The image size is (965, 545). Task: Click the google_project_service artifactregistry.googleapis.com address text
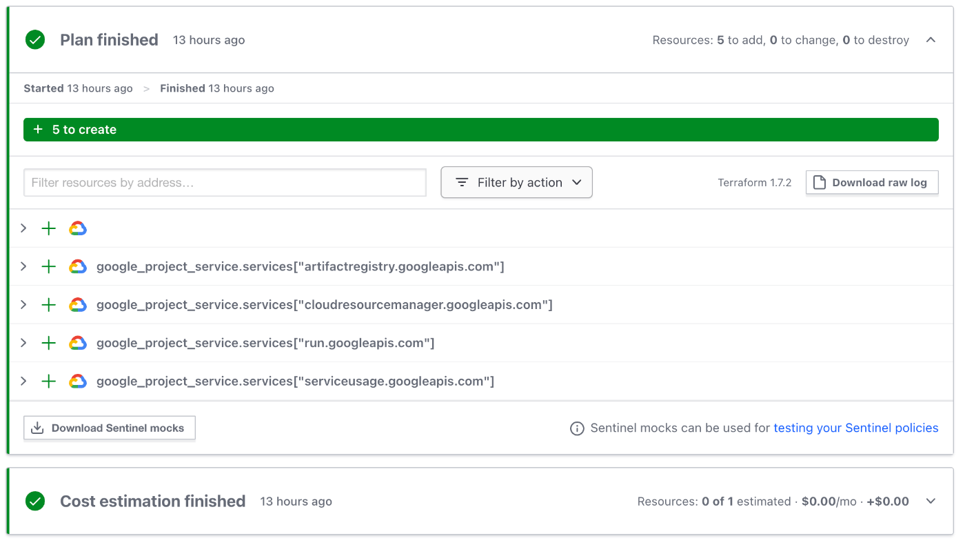pyautogui.click(x=301, y=266)
